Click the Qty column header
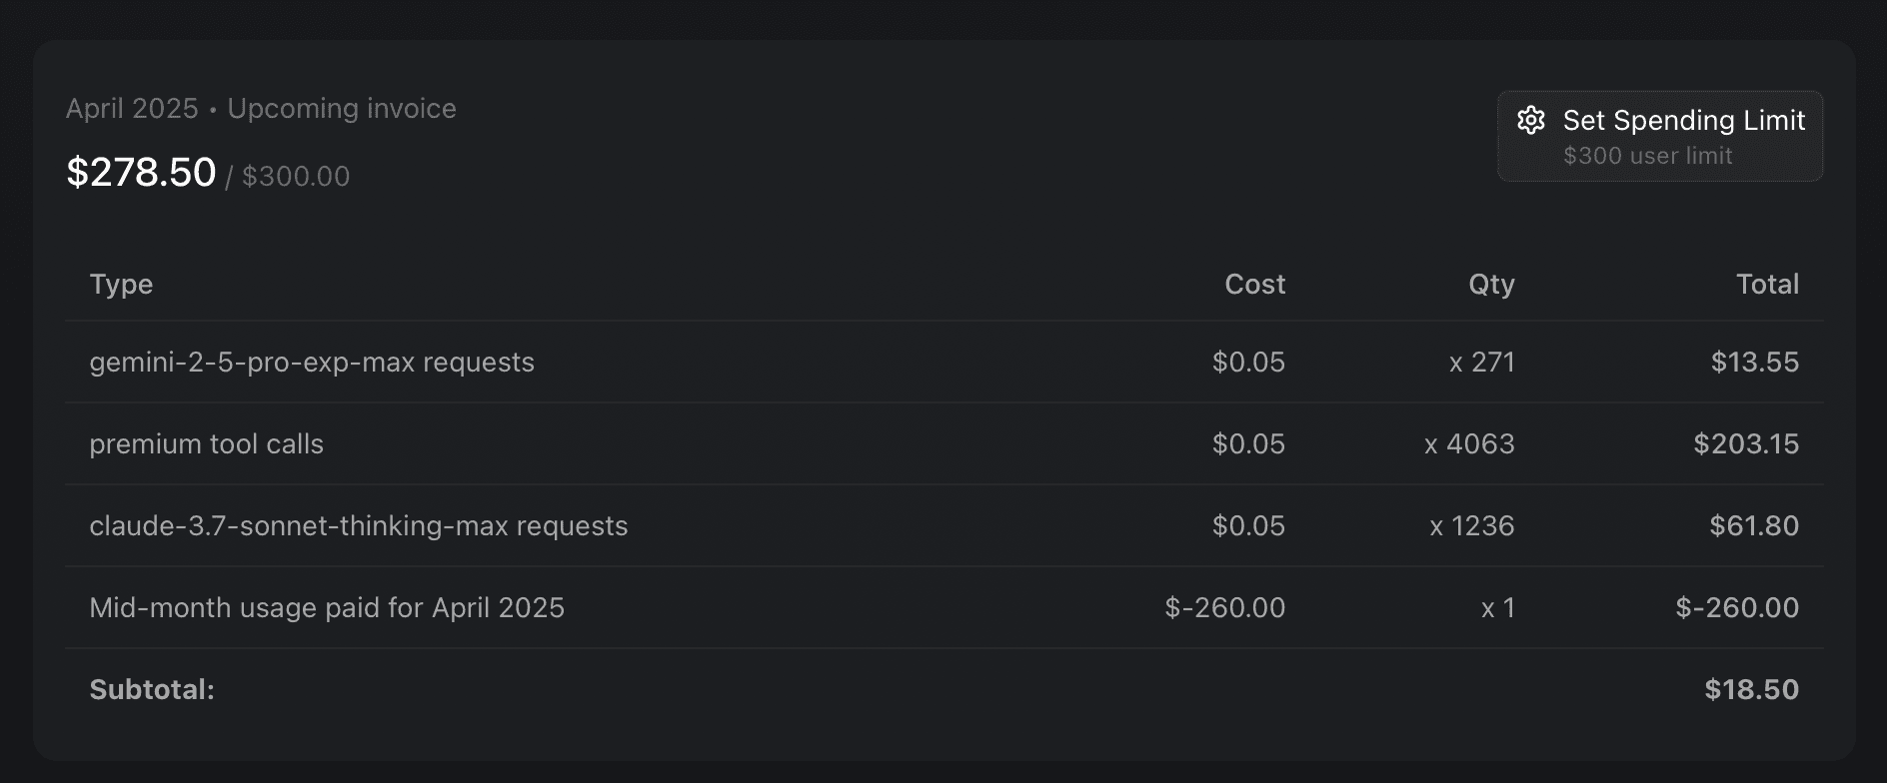Viewport: 1887px width, 783px height. click(x=1491, y=285)
